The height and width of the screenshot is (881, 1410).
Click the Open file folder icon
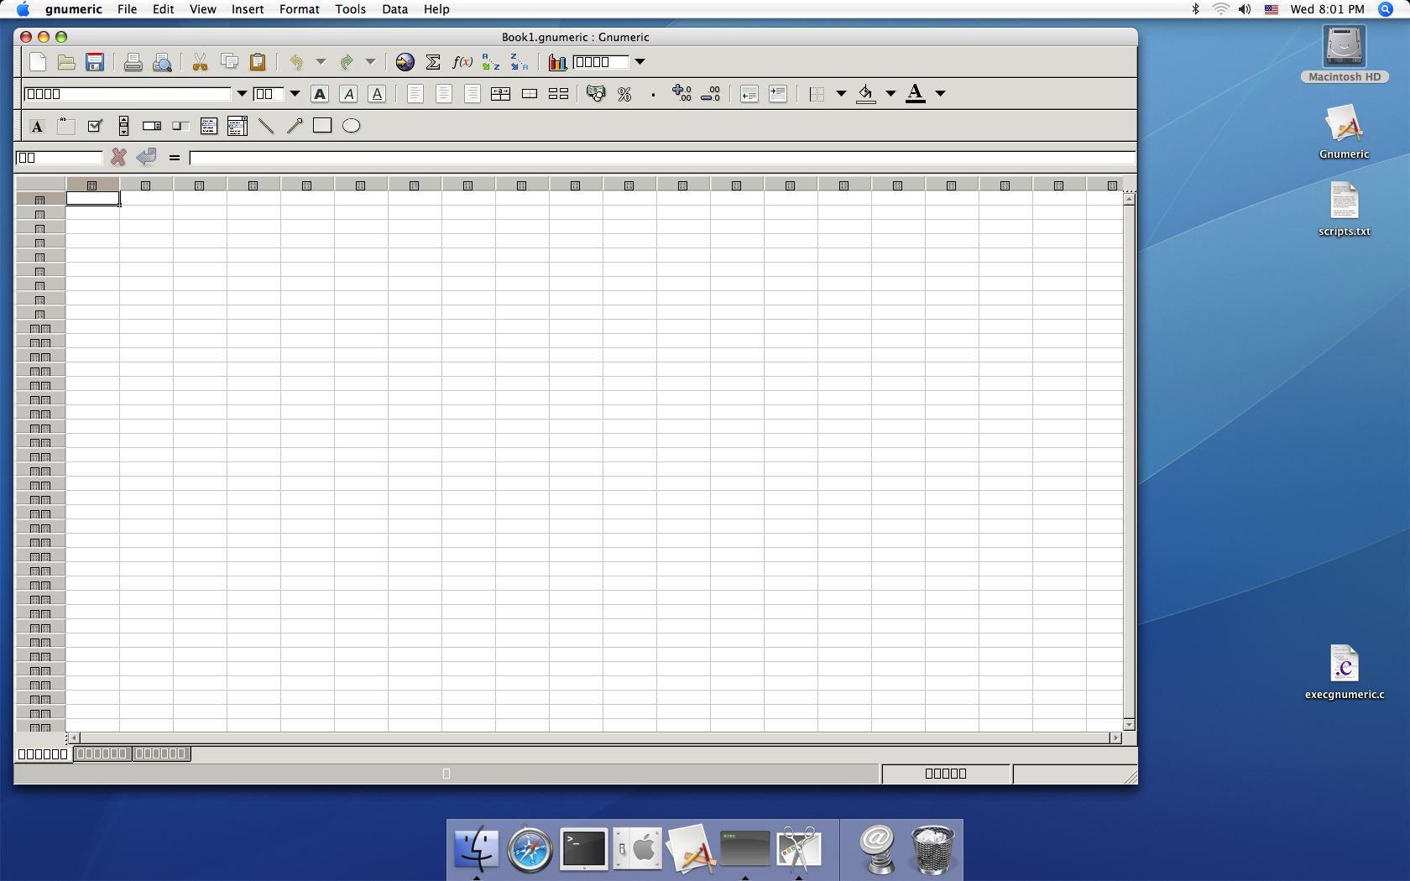click(66, 62)
